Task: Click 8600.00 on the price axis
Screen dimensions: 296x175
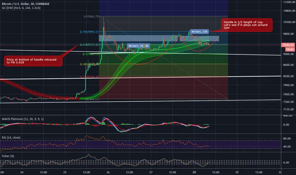Action: click(288, 65)
